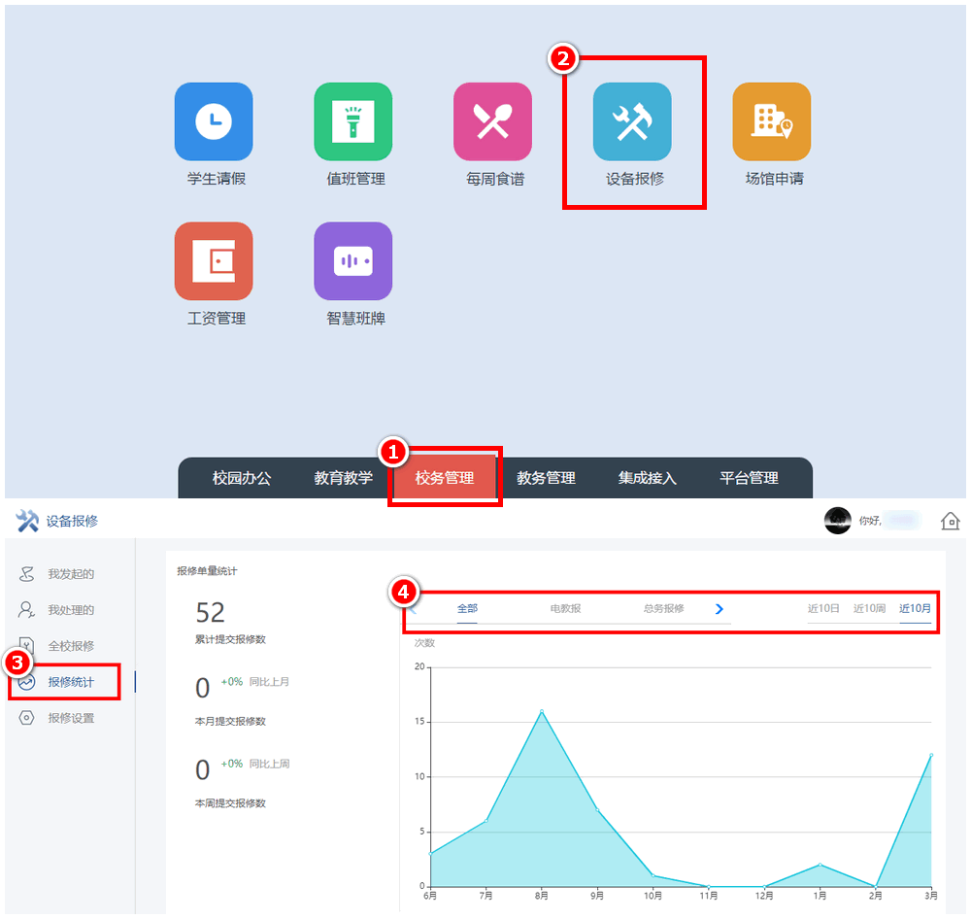Viewport: 971px width, 919px height.
Task: Click the user avatar picture
Action: pos(837,521)
